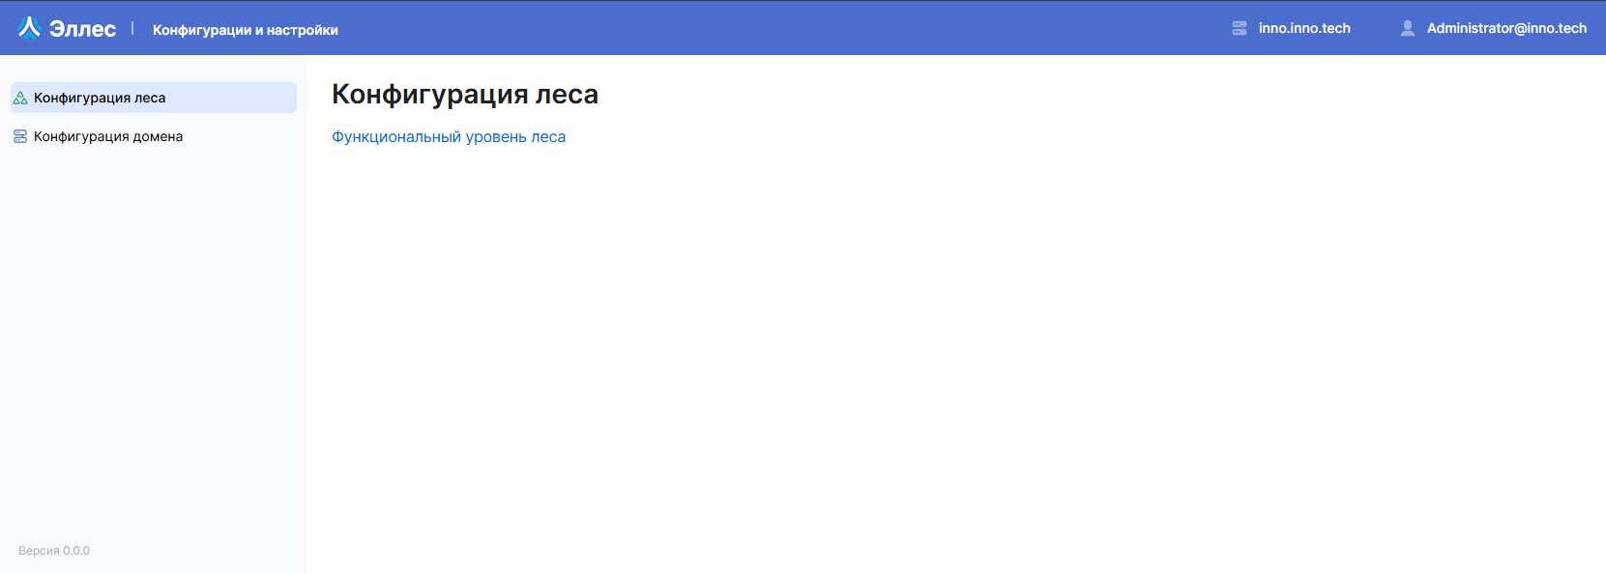Click the Конфигурация леса page heading

(465, 94)
